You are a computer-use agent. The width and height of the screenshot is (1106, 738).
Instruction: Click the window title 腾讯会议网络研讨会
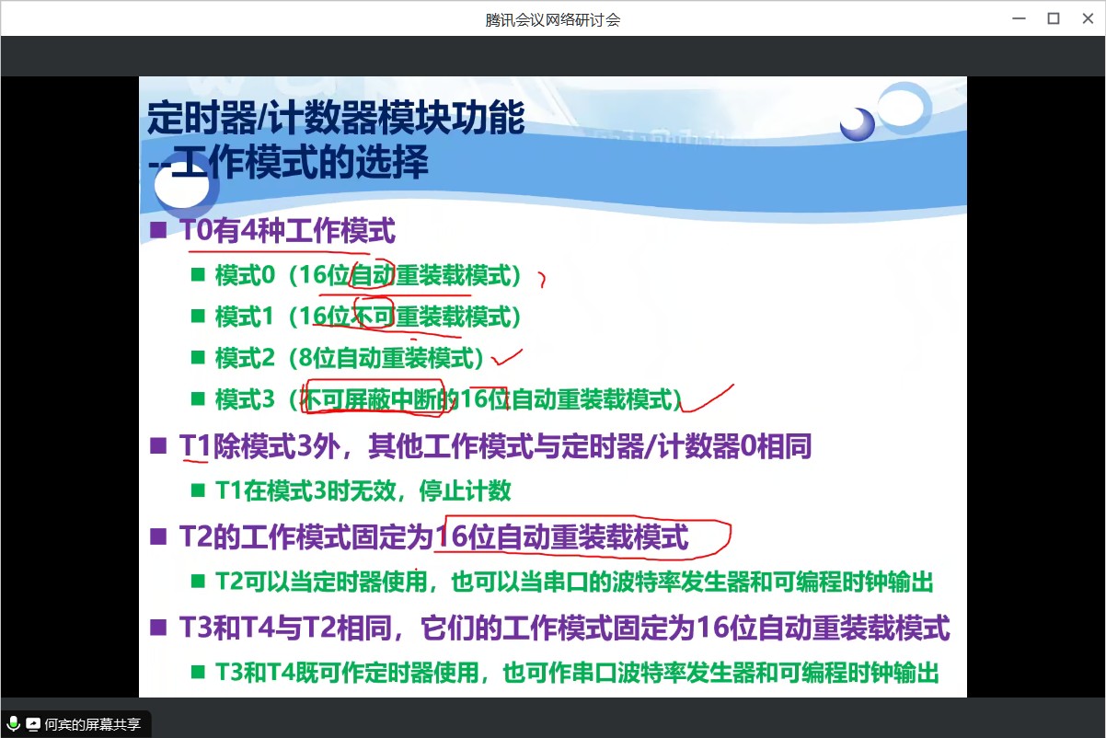553,19
